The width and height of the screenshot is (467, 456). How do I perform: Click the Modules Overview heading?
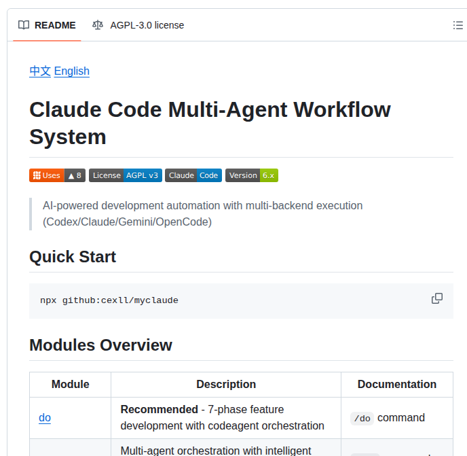(x=100, y=345)
